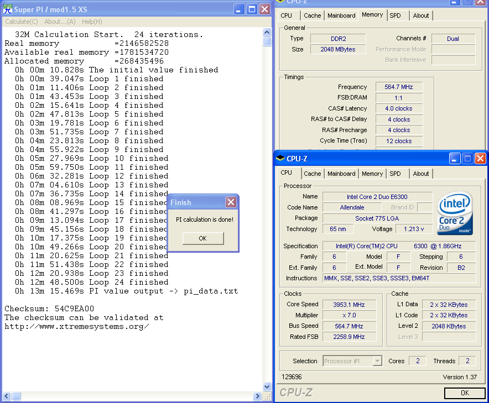Viewport: 489px width, 403px height.
Task: Click the Rated FSB value 2258.9 MHz
Action: pos(349,337)
